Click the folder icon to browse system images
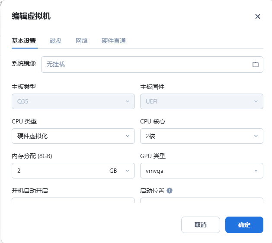This screenshot has width=272, height=243. [255, 65]
